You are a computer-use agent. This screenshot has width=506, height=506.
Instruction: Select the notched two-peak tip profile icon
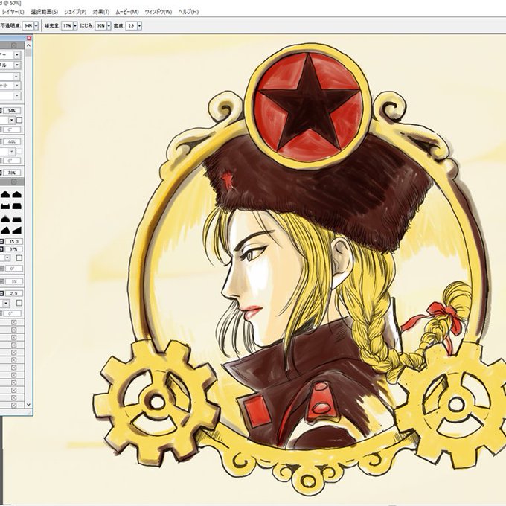pos(5,206)
